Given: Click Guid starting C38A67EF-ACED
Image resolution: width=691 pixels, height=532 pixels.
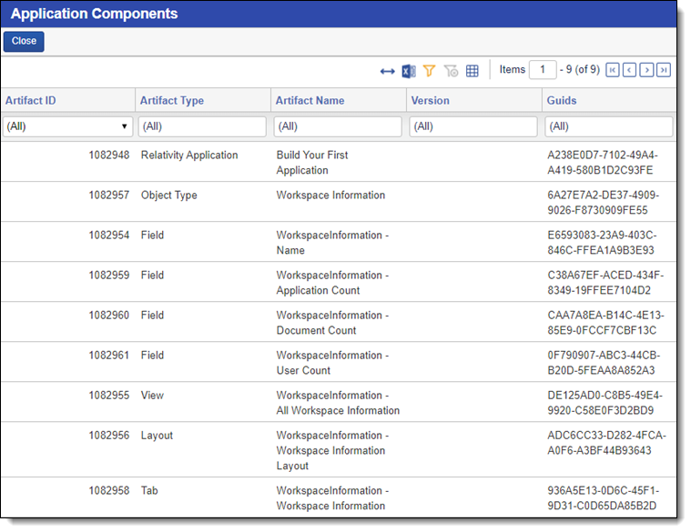Looking at the screenshot, I should pyautogui.click(x=605, y=283).
